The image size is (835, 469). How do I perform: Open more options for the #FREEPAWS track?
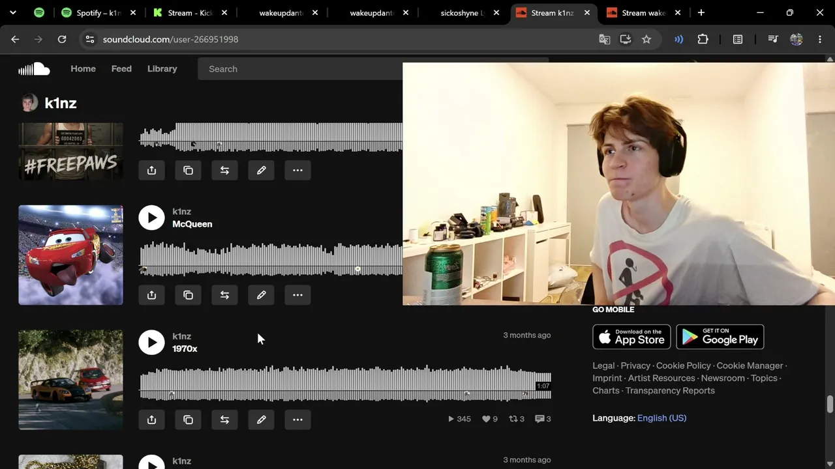[297, 170]
